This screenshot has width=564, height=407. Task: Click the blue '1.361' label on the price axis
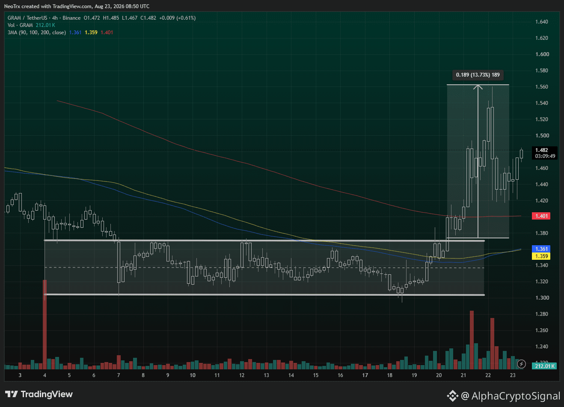pyautogui.click(x=541, y=249)
